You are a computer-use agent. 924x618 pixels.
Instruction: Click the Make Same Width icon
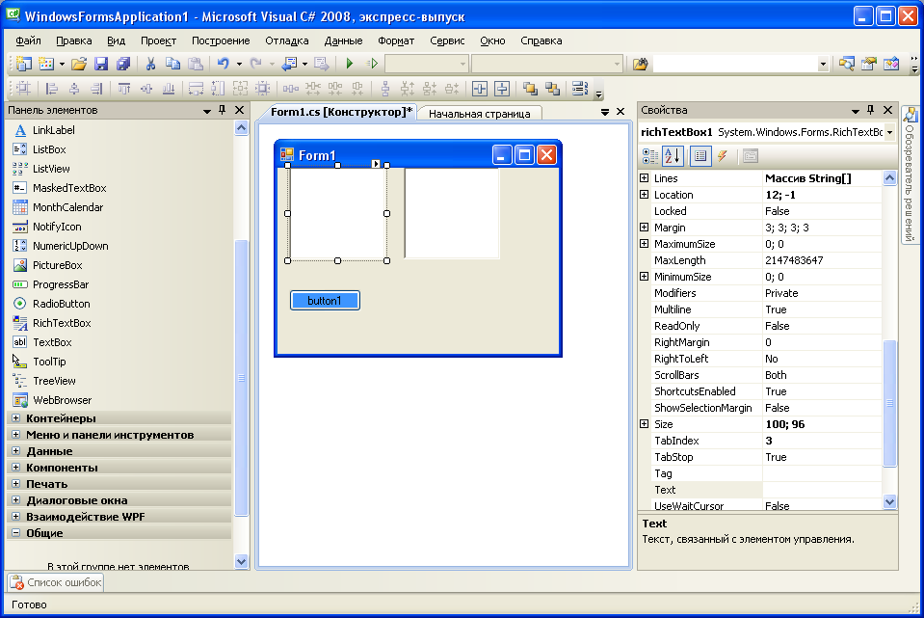pyautogui.click(x=196, y=89)
